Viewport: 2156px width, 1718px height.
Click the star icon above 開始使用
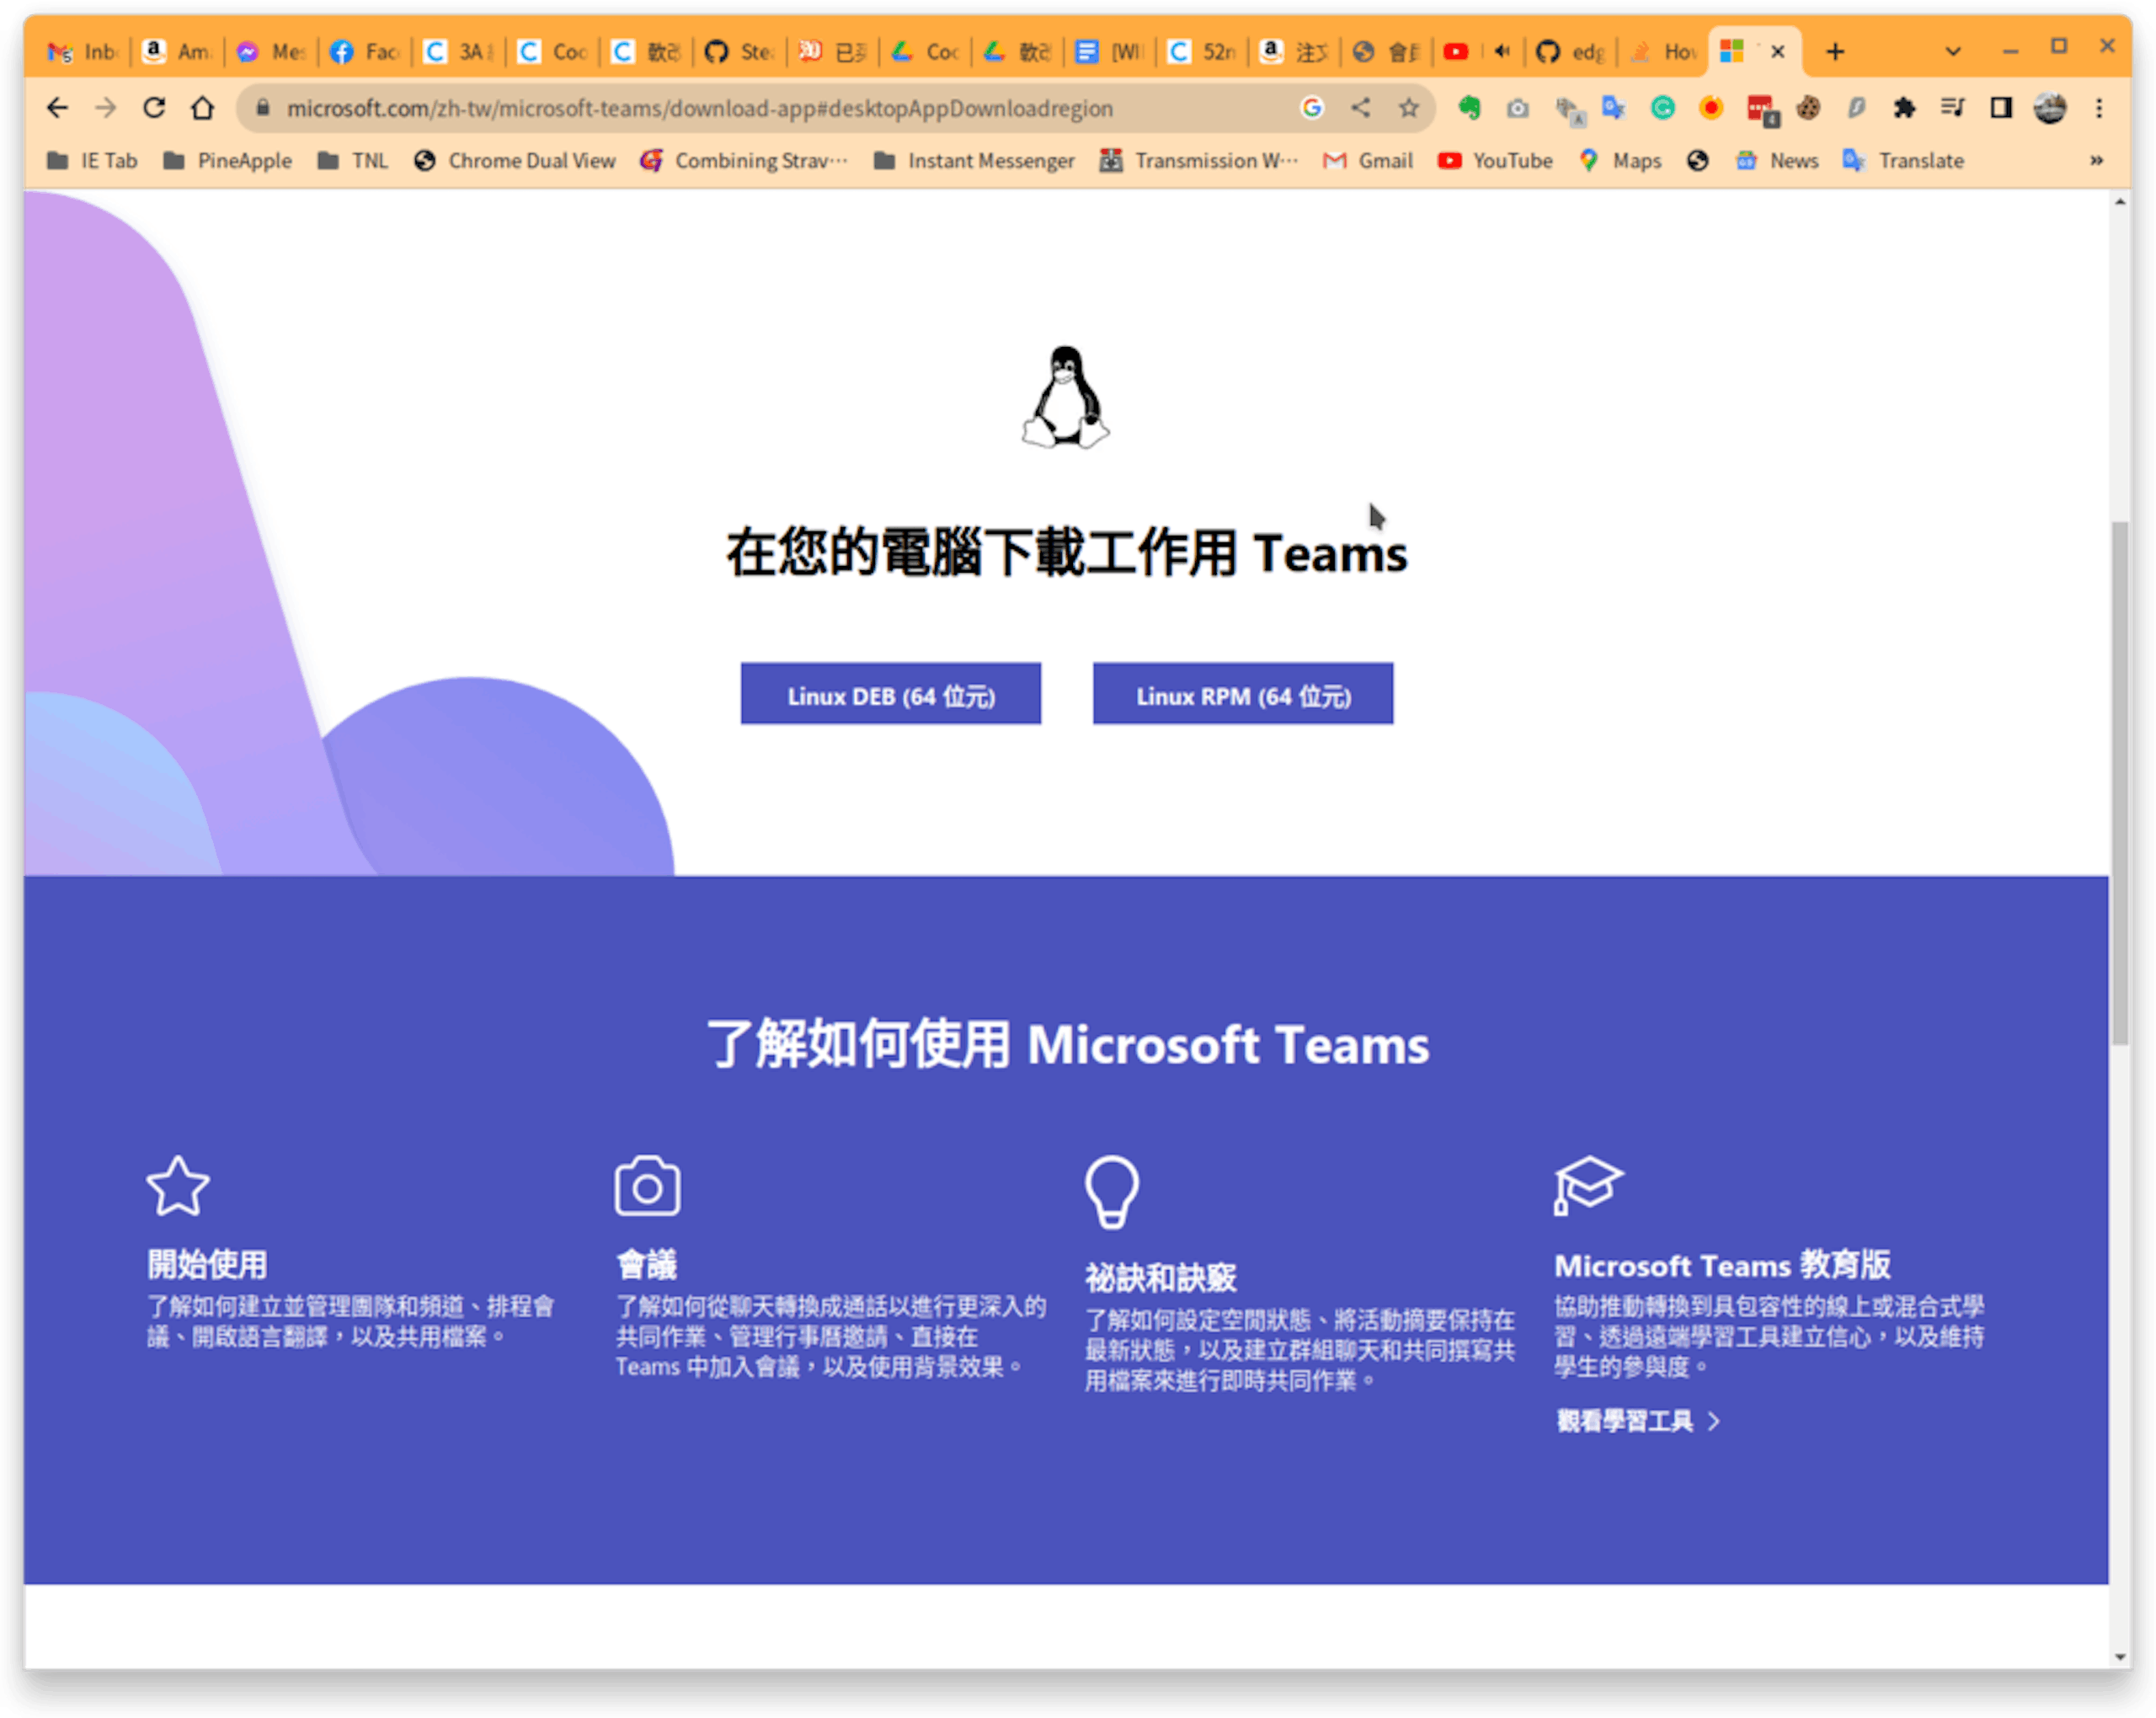(178, 1186)
